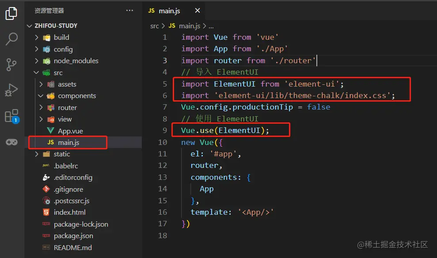Open the Search view icon
The height and width of the screenshot is (258, 437).
(11, 39)
